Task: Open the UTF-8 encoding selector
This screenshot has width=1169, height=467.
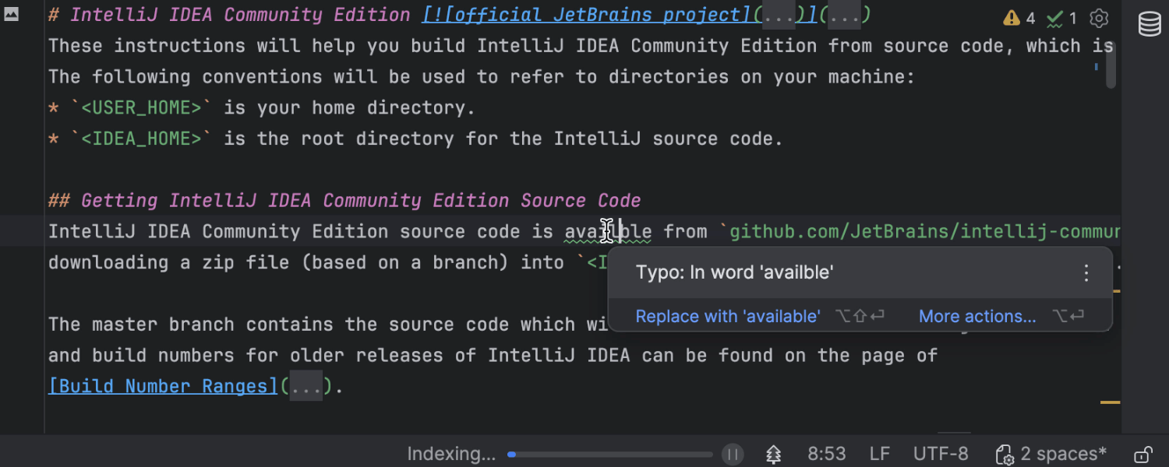Action: 941,454
